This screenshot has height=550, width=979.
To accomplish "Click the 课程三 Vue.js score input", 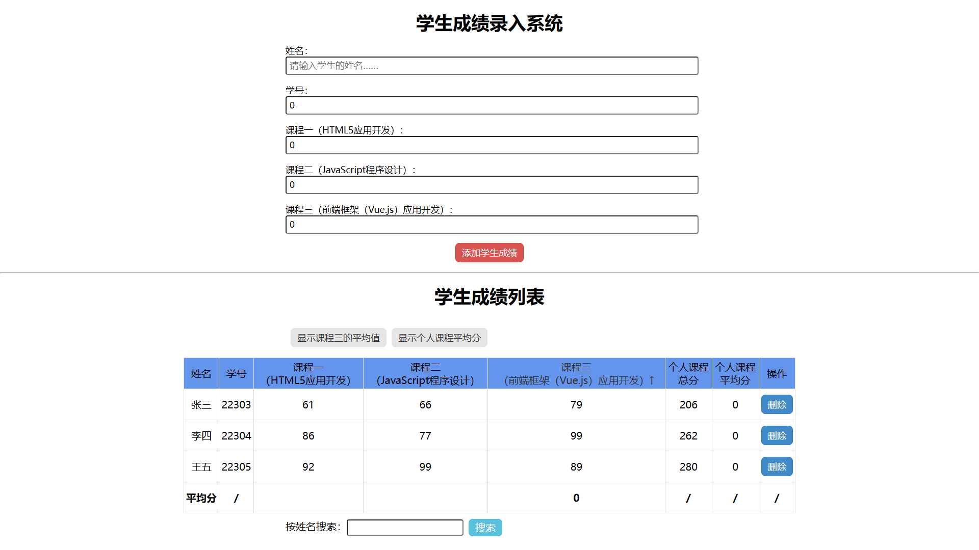I will coord(492,225).
